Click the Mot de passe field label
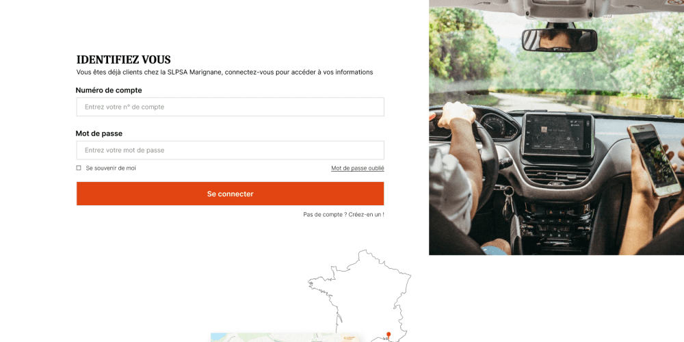Screen dimensions: 684x342 [x=99, y=133]
